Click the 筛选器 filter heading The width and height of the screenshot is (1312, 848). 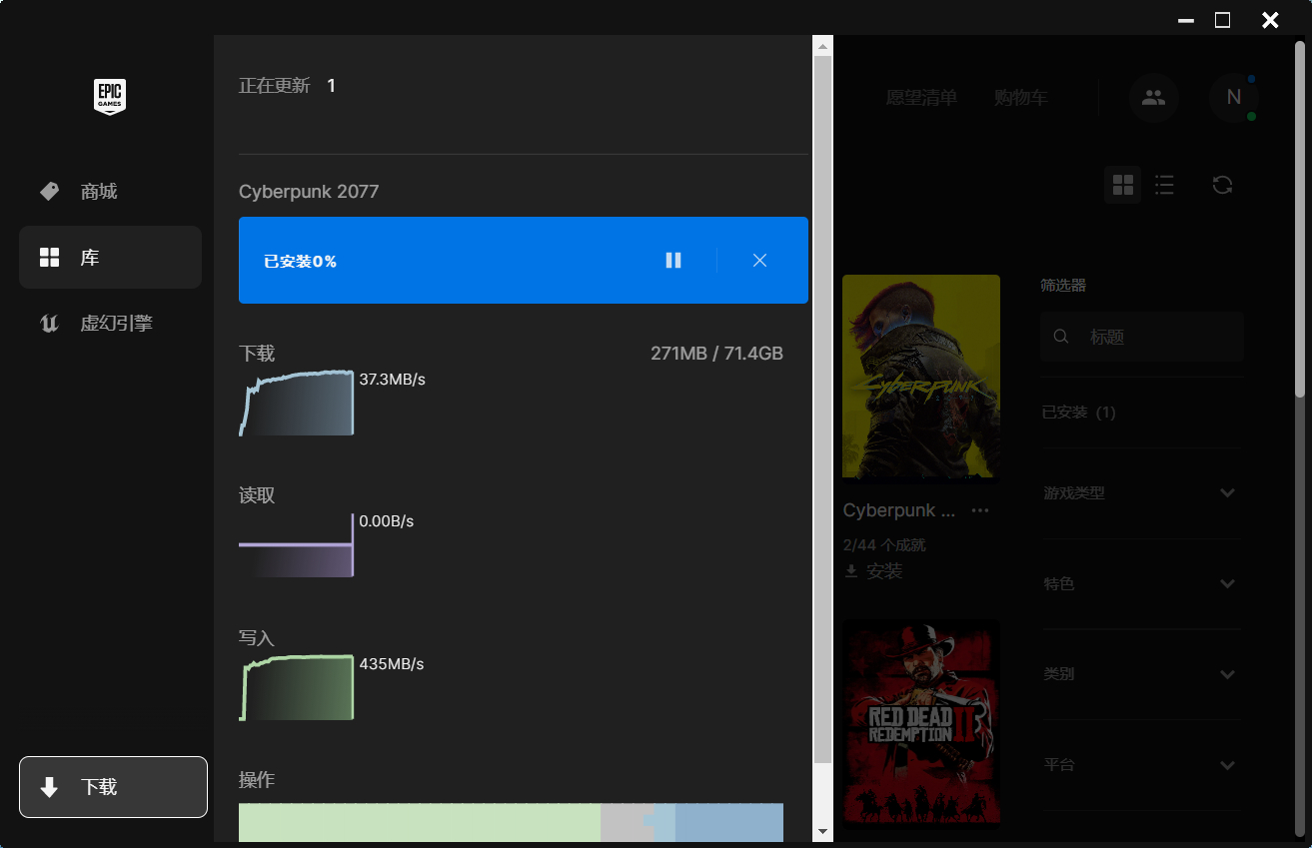[1063, 286]
